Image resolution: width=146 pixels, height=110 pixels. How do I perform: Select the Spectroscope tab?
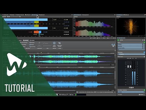(77, 15)
